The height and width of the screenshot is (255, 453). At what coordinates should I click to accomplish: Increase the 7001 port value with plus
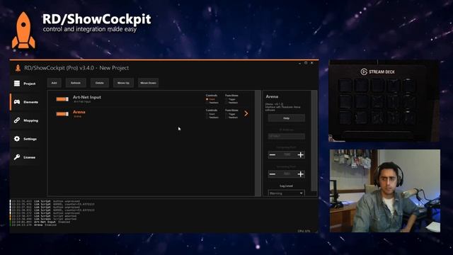pyautogui.click(x=300, y=174)
